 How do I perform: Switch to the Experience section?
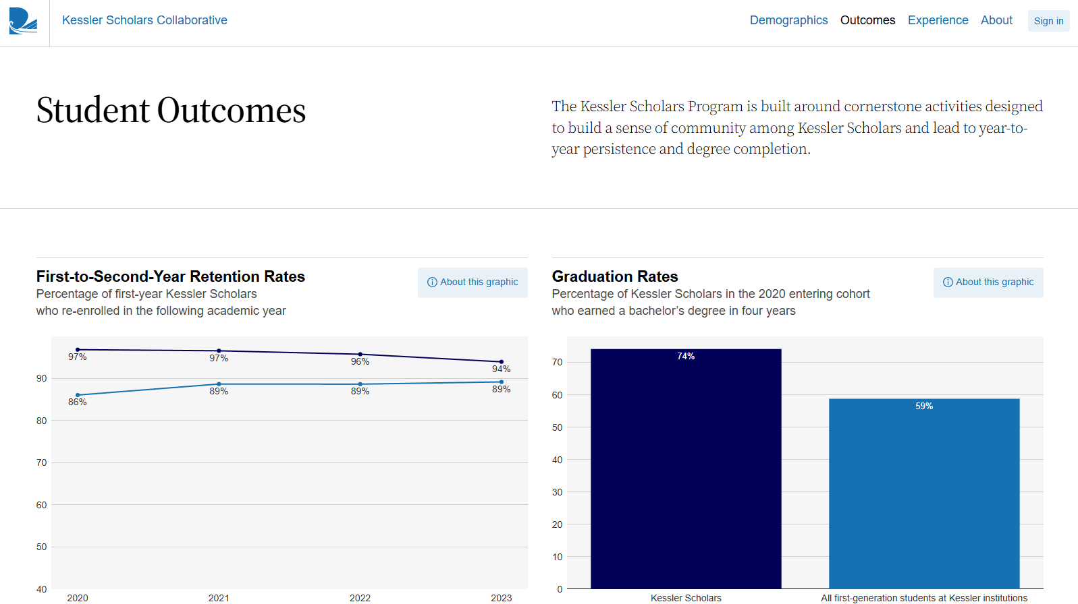pyautogui.click(x=938, y=20)
